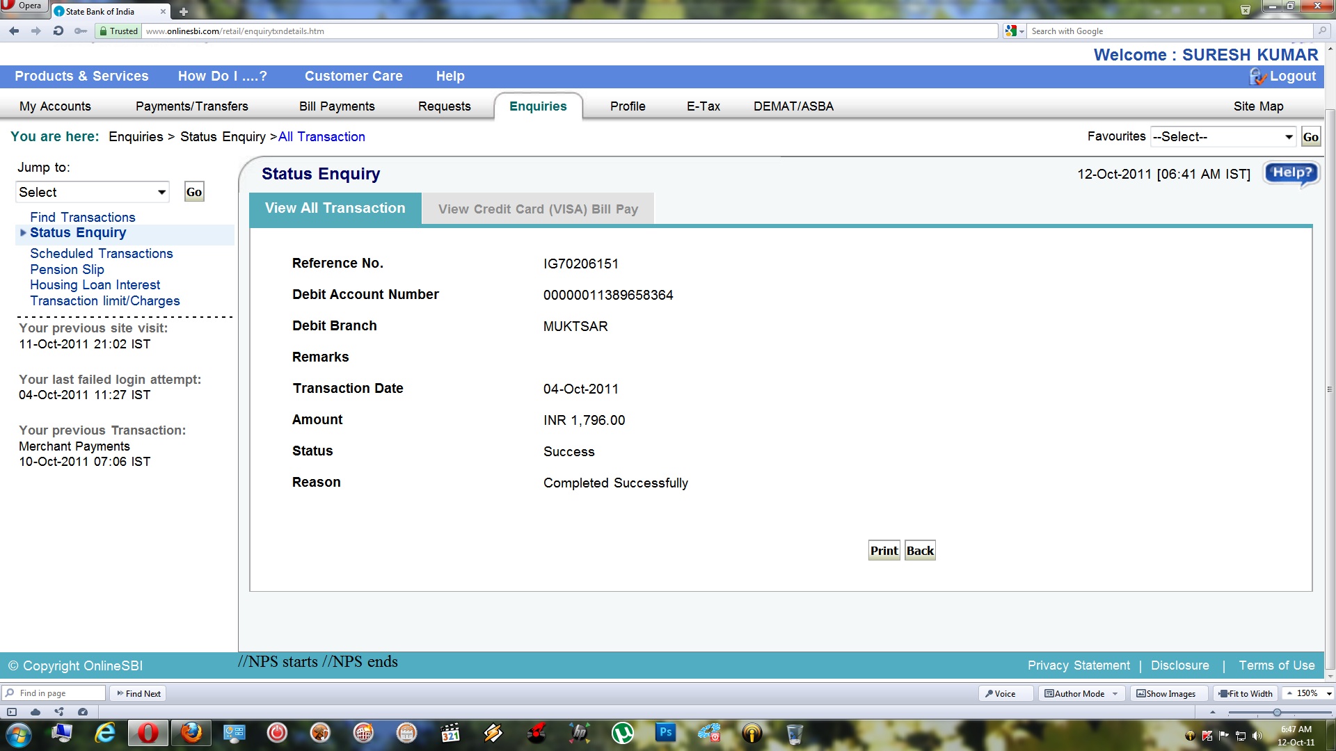This screenshot has width=1336, height=751.
Task: Click the zoom slider handle
Action: click(x=1277, y=712)
